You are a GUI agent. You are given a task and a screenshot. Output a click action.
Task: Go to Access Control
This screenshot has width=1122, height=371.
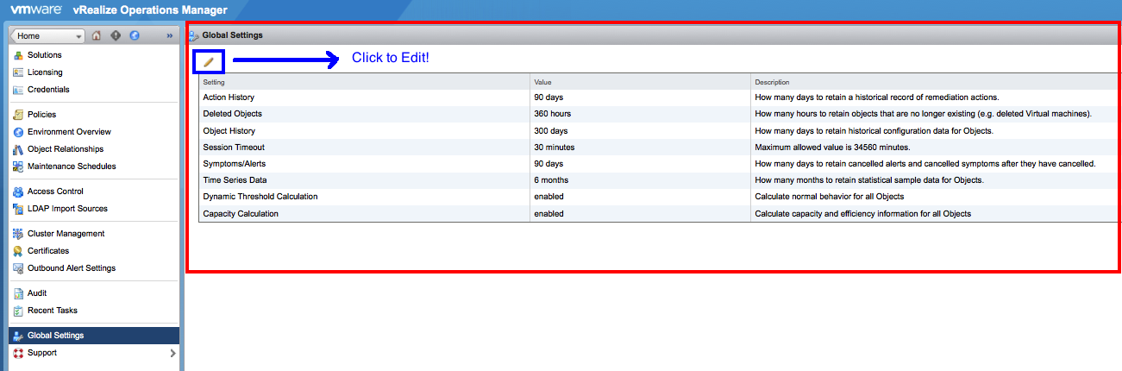click(55, 192)
